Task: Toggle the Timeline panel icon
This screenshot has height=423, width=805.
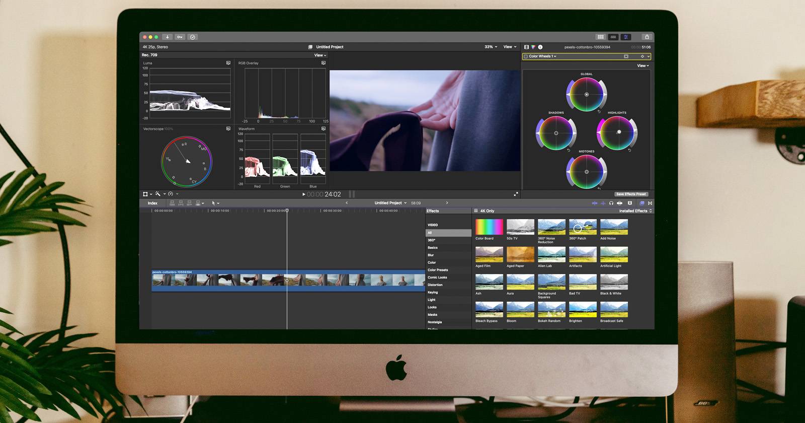Action: (613, 37)
